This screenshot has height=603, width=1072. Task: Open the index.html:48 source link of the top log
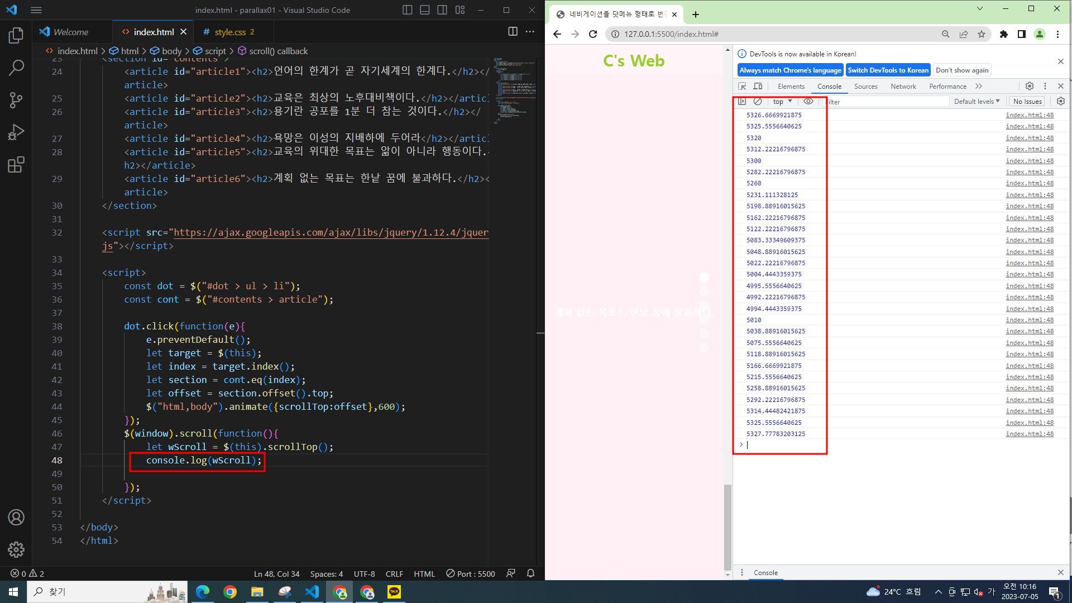pyautogui.click(x=1030, y=115)
